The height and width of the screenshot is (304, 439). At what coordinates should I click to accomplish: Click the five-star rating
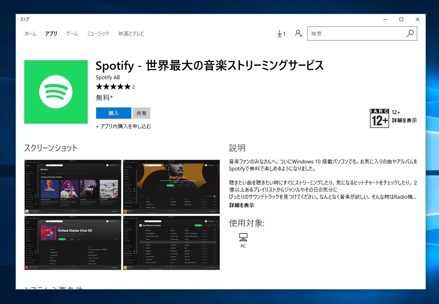(113, 87)
